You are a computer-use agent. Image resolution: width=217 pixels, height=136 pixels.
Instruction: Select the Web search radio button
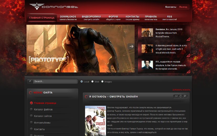click(x=92, y=82)
